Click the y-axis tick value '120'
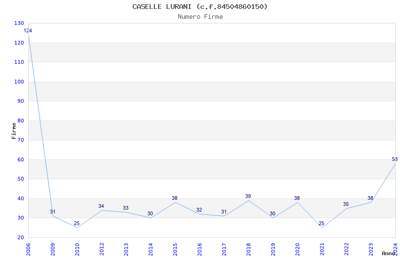 (x=19, y=43)
